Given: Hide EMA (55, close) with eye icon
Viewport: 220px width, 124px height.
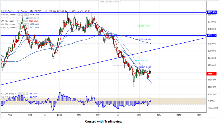Looking at the screenshot, I should pos(19,15).
